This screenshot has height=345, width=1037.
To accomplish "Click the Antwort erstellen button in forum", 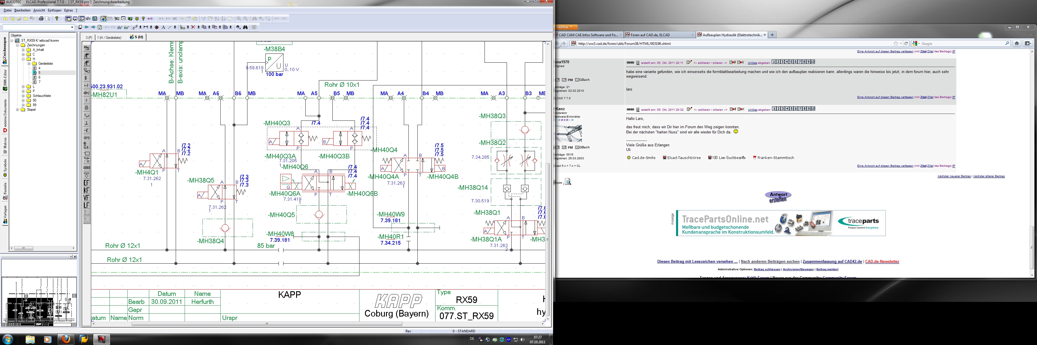I will pyautogui.click(x=778, y=197).
